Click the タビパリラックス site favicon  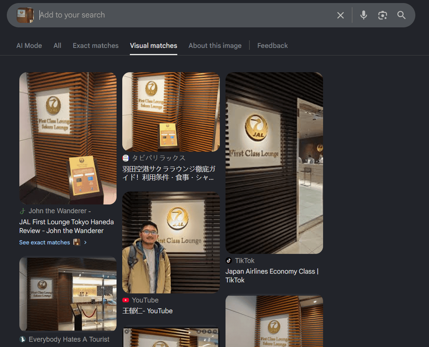click(x=125, y=158)
